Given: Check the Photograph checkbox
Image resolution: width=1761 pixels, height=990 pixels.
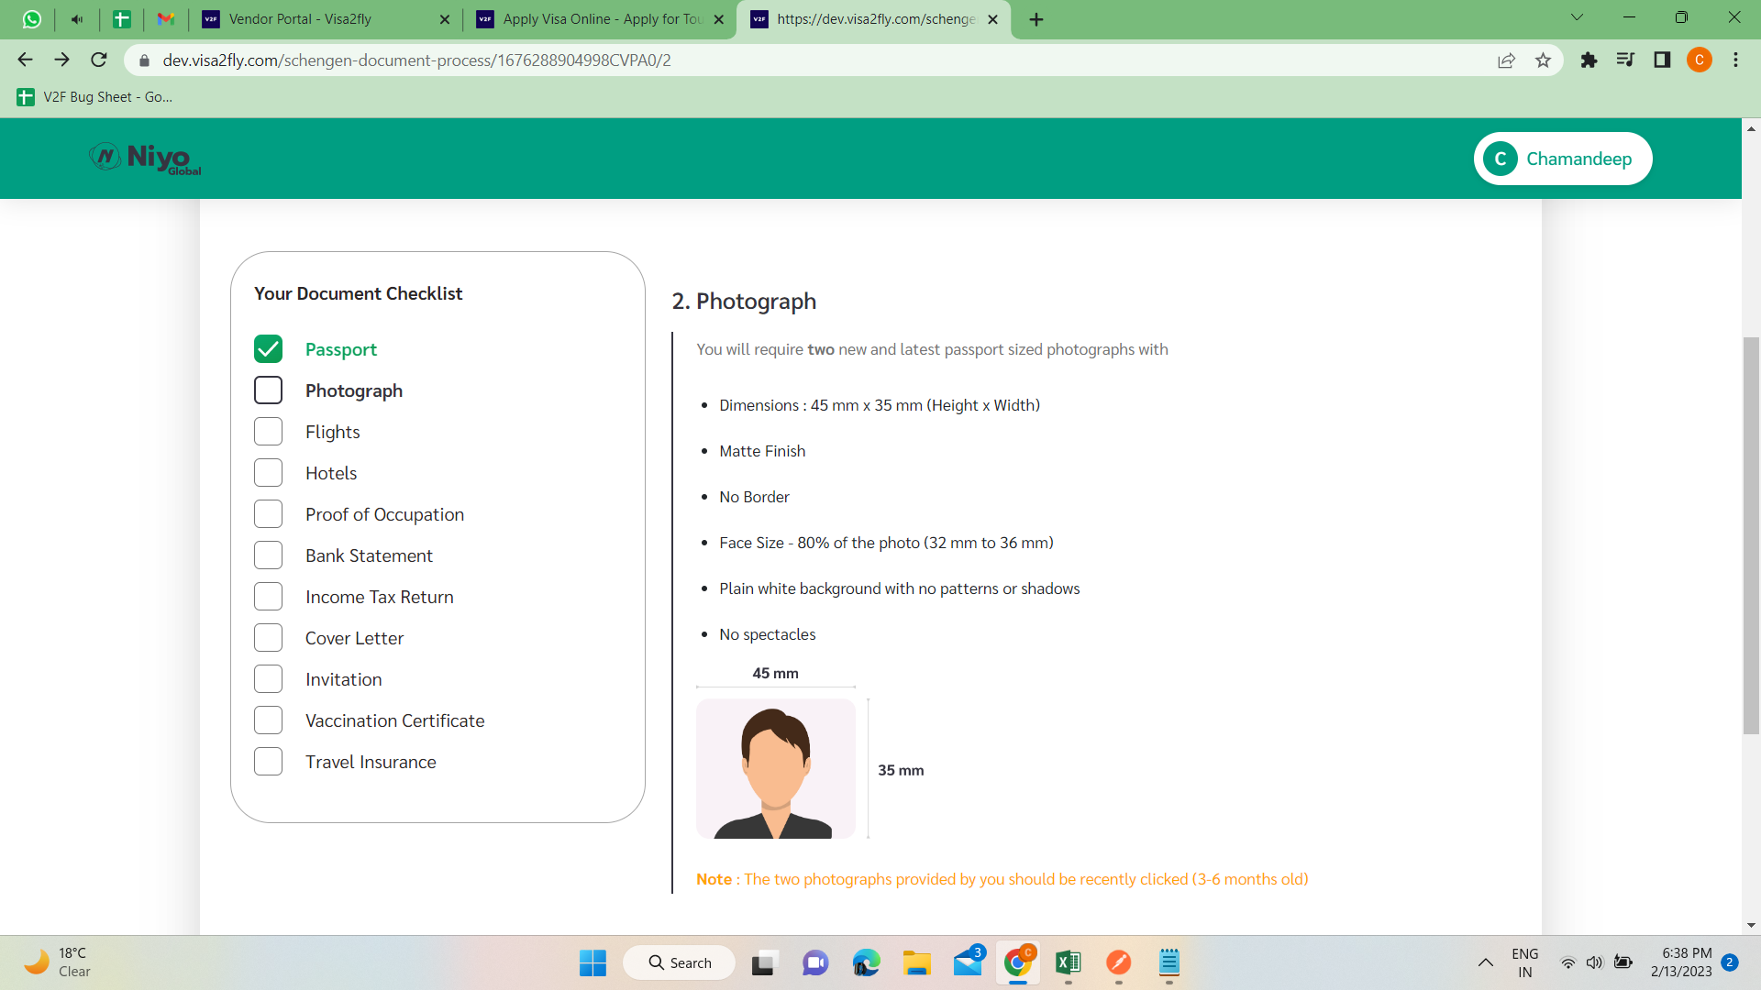Looking at the screenshot, I should click(268, 390).
